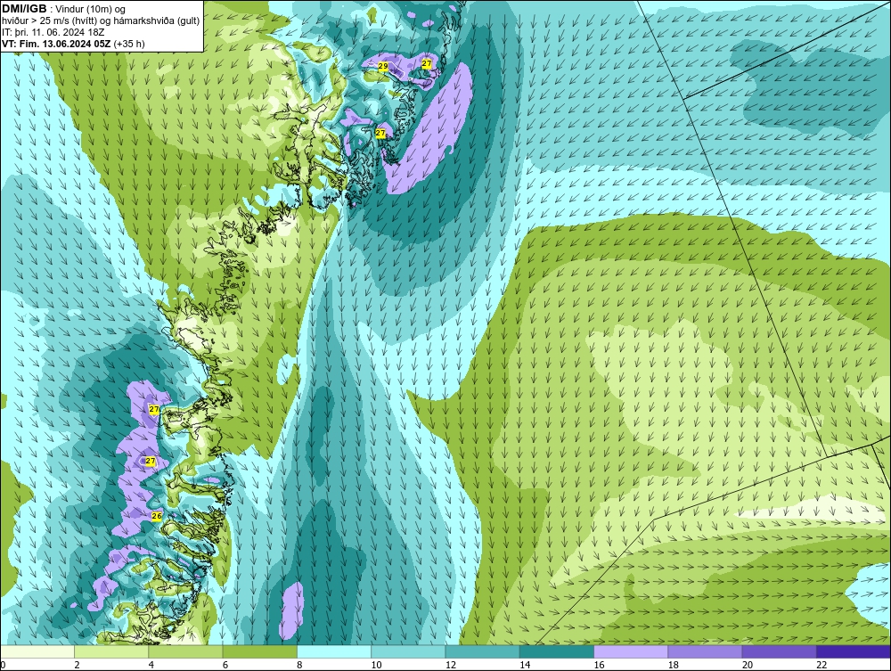Viewport: 891px width, 671px height.
Task: Click the legend scale value 6
Action: pos(225,666)
